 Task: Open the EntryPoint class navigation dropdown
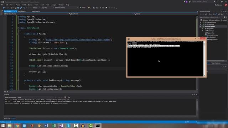point(100,14)
